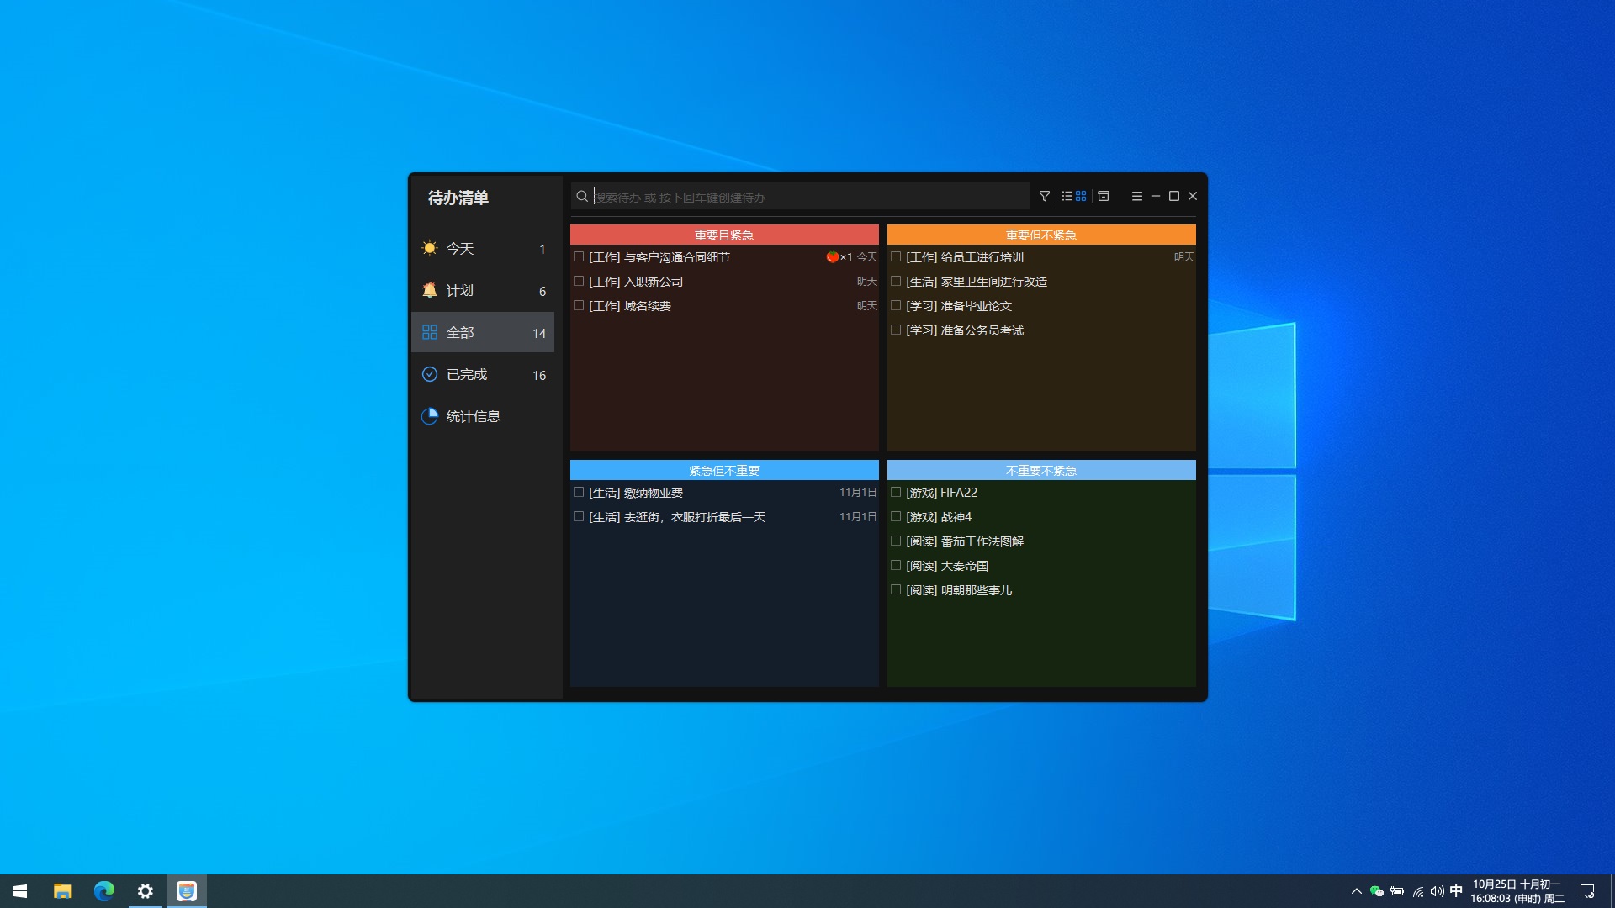
Task: Click the todo app taskbar icon
Action: (187, 891)
